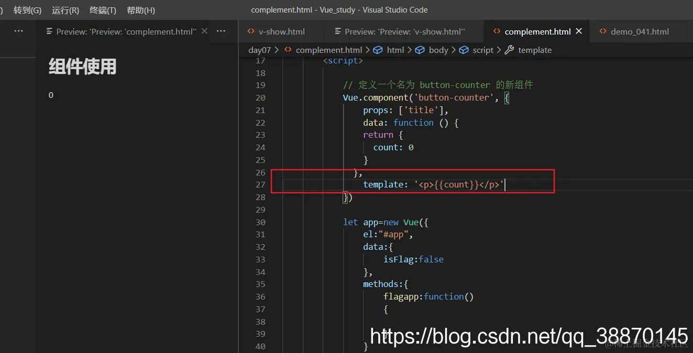
Task: Click the preview icon on 'complement.html' preview tab
Action: tap(49, 31)
